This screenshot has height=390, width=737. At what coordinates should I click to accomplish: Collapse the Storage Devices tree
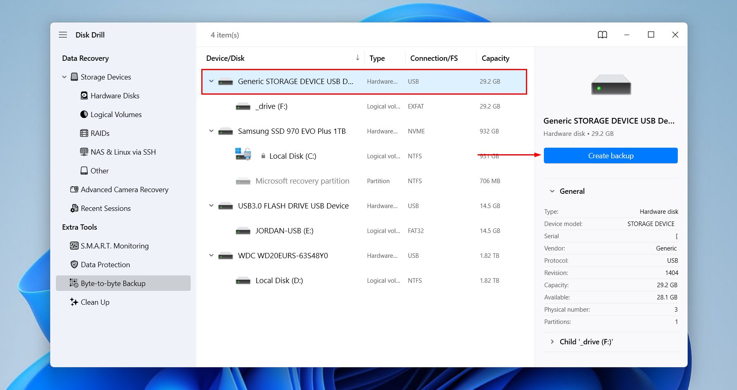point(64,77)
